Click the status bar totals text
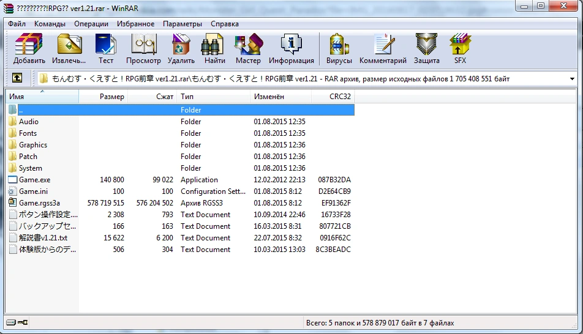The image size is (583, 334). pyautogui.click(x=380, y=323)
